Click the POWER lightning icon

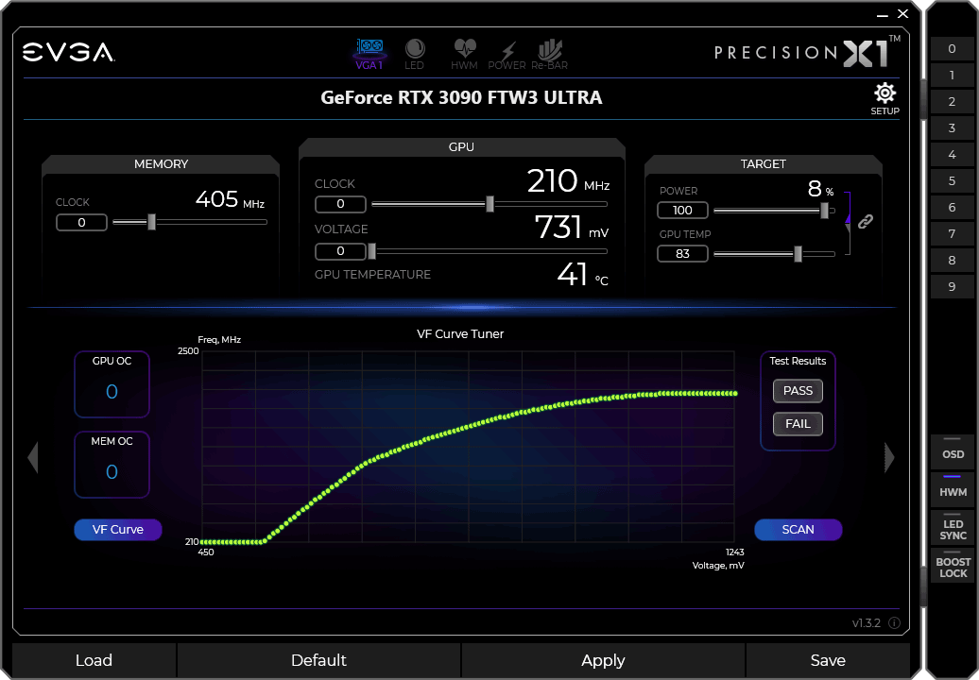[507, 53]
